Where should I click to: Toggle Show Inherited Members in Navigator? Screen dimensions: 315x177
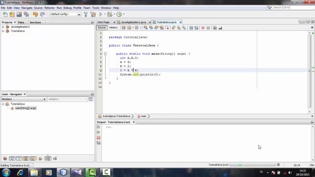[x=5, y=158]
